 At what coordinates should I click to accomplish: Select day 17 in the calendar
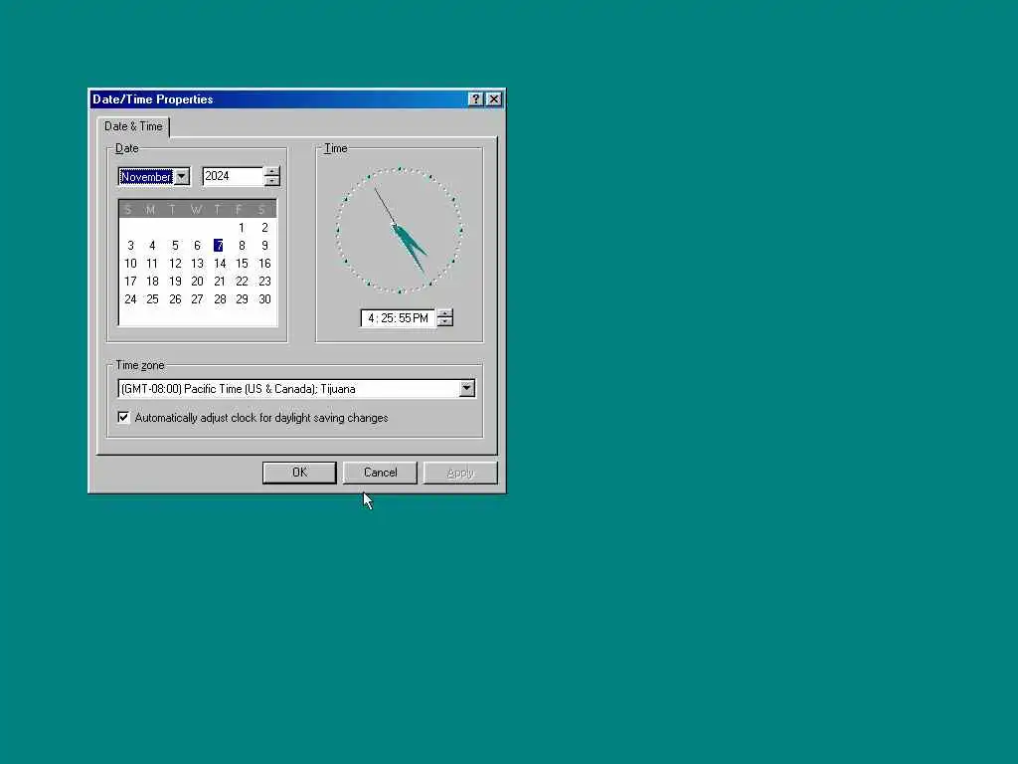130,282
